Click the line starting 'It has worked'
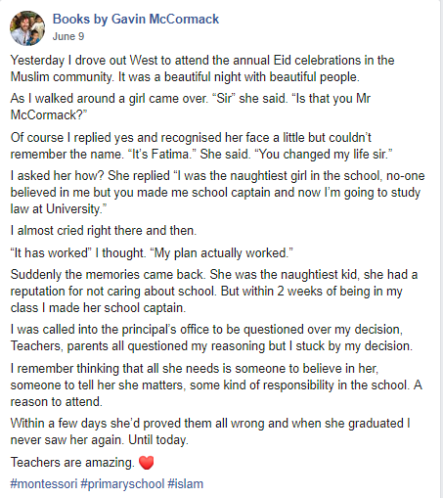 point(152,253)
